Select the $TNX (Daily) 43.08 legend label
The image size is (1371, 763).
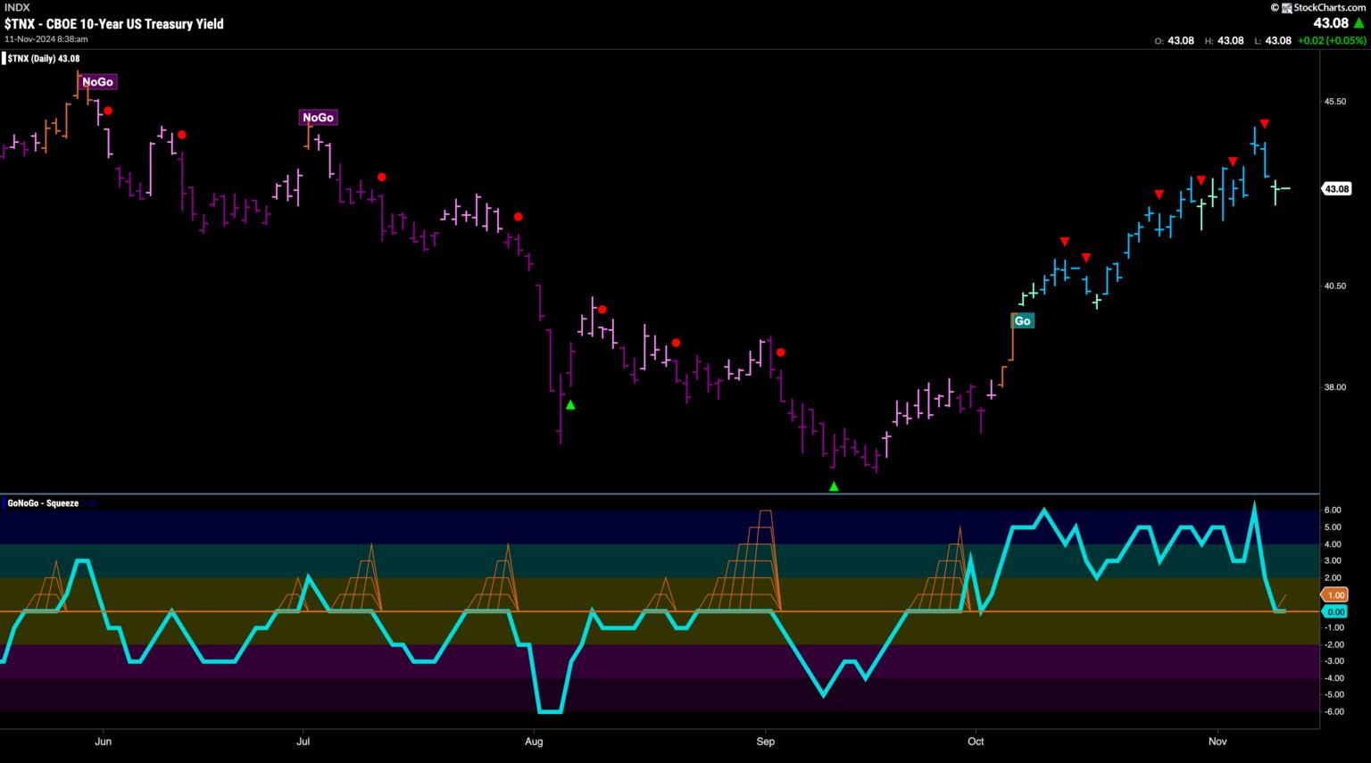tap(45, 59)
